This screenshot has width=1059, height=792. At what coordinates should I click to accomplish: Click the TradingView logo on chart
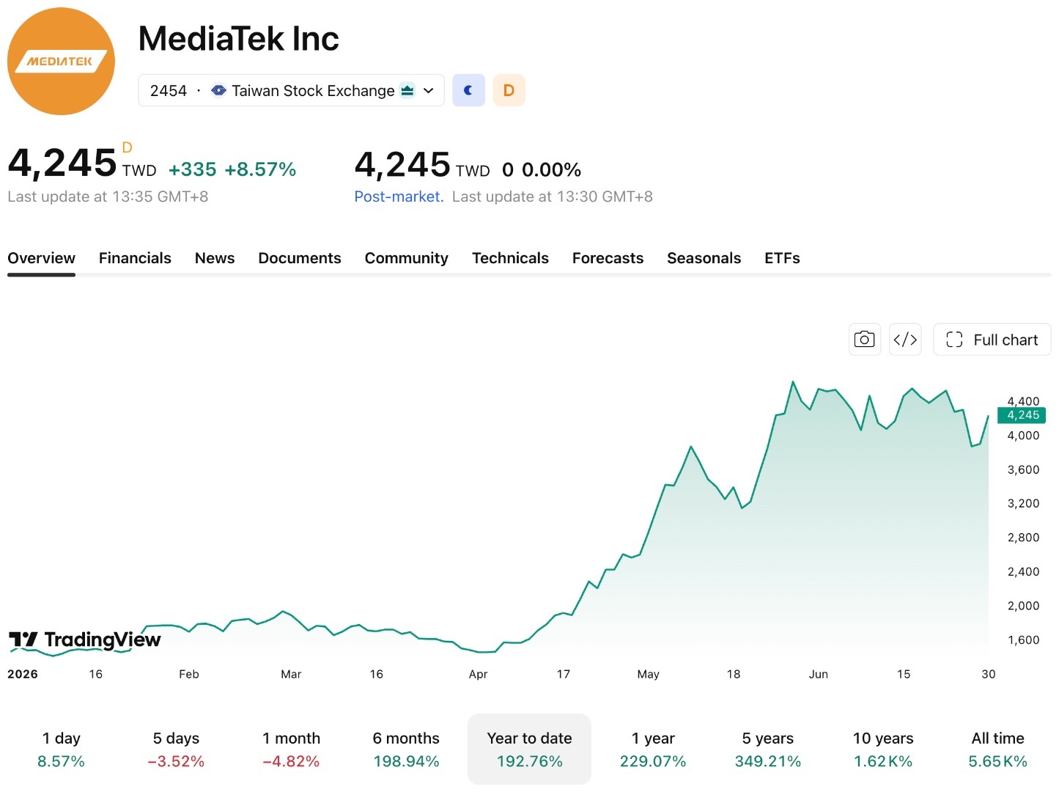[85, 639]
